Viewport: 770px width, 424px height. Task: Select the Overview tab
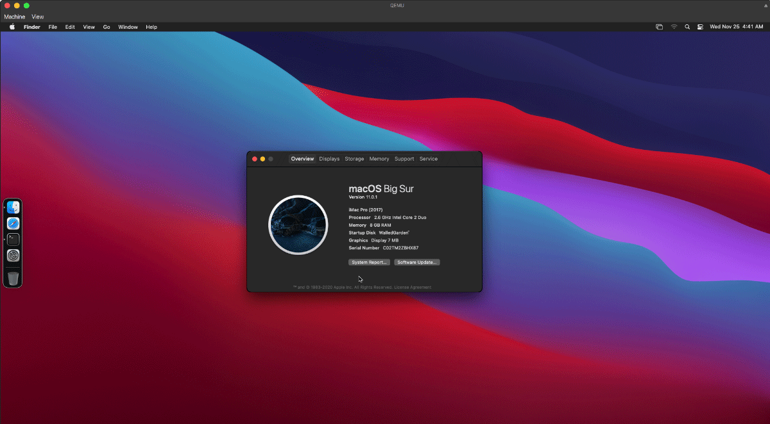(x=302, y=159)
